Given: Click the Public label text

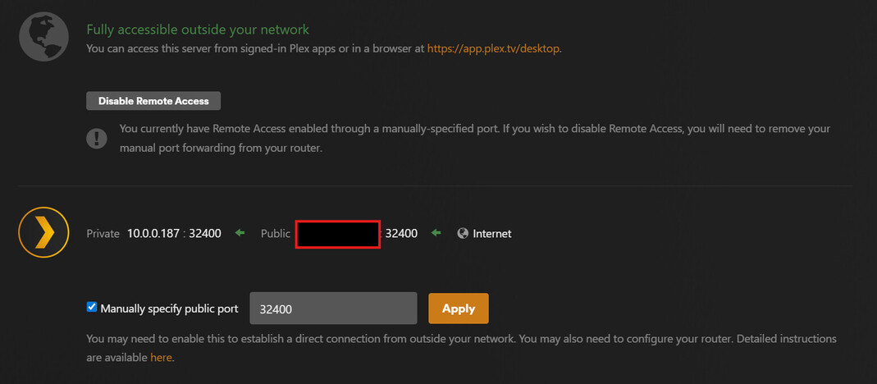Looking at the screenshot, I should [x=276, y=234].
